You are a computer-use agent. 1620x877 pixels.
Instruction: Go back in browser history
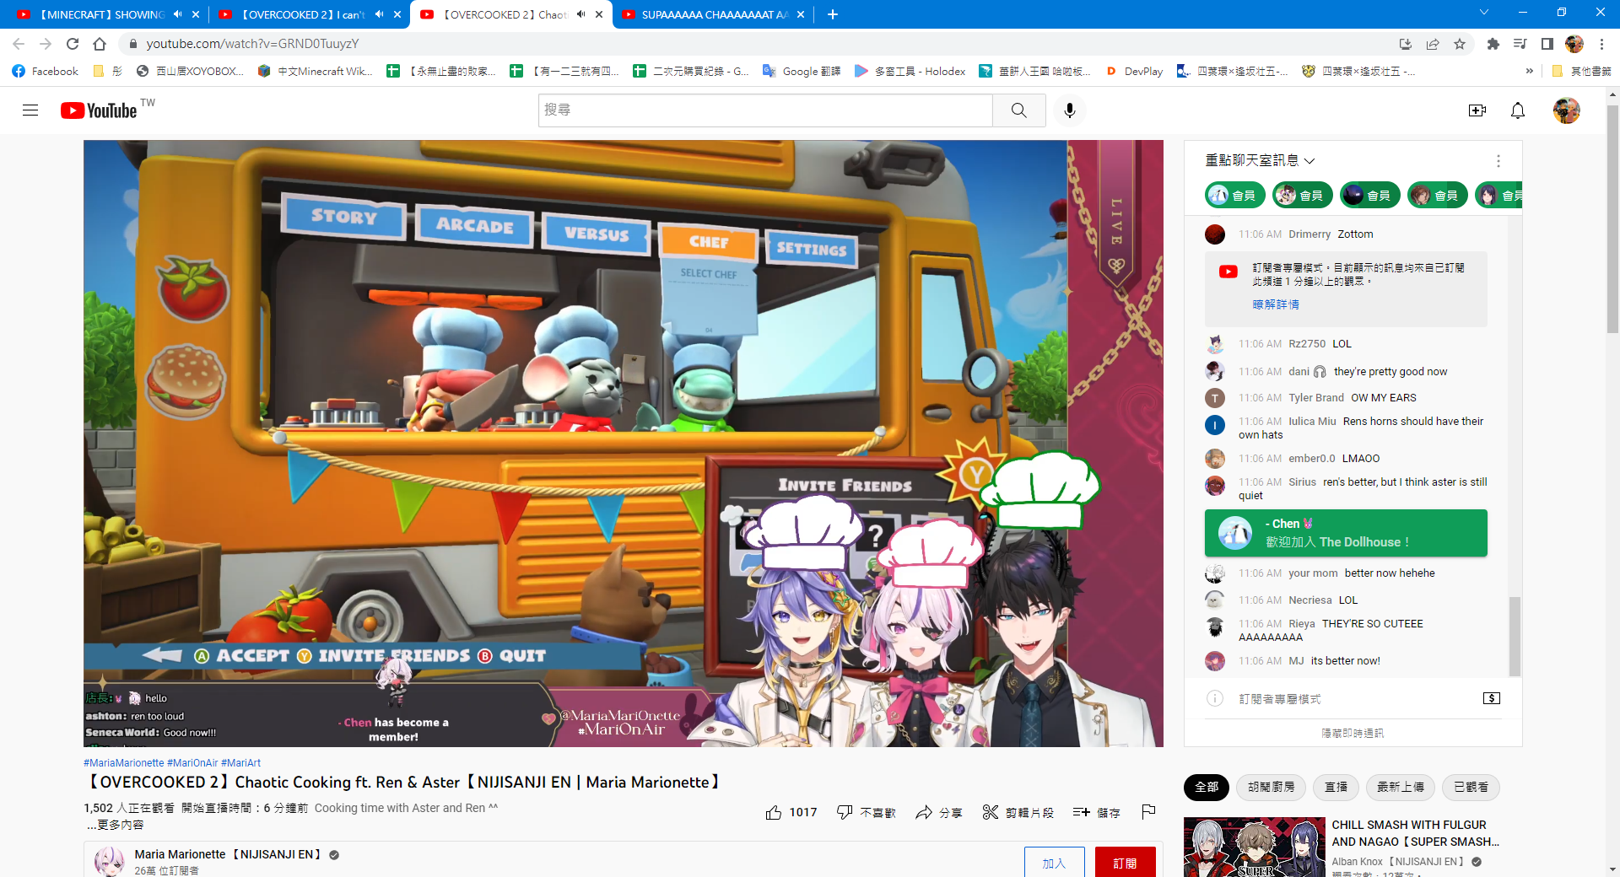[19, 44]
